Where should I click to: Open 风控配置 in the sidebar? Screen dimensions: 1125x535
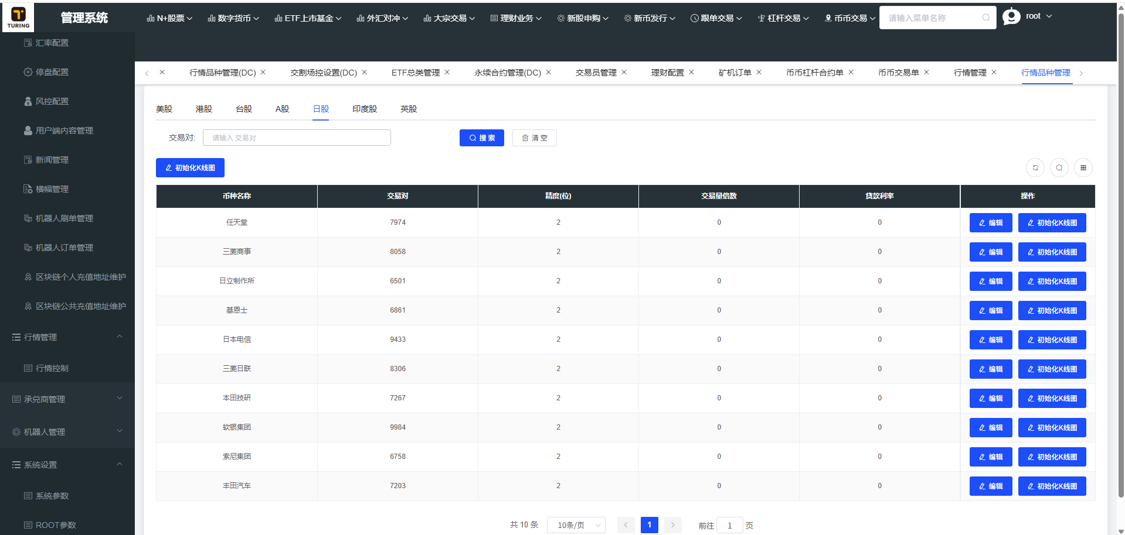click(x=52, y=101)
